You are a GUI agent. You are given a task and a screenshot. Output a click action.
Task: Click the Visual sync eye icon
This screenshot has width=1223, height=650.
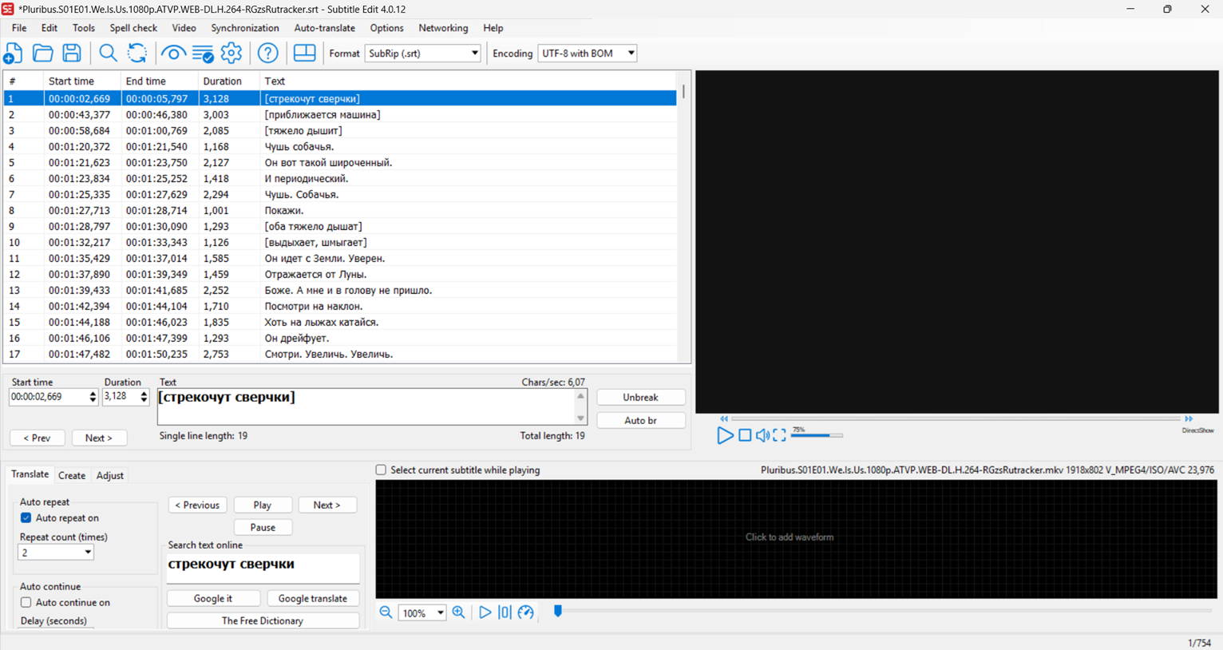[172, 54]
